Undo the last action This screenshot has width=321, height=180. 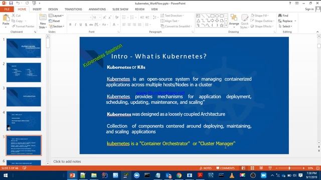[x=18, y=3]
